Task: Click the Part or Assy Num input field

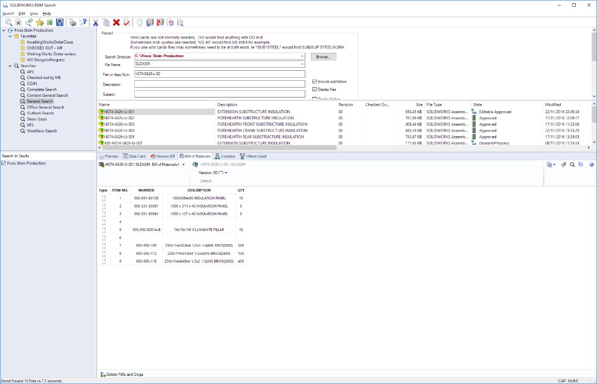Action: pyautogui.click(x=220, y=74)
